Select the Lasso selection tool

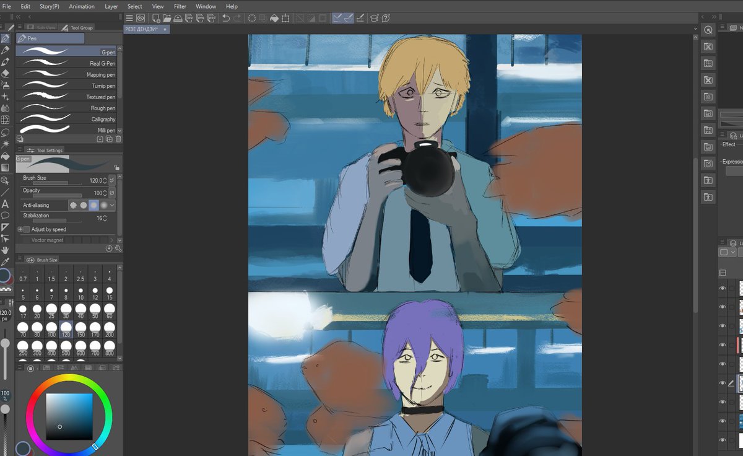coord(6,132)
